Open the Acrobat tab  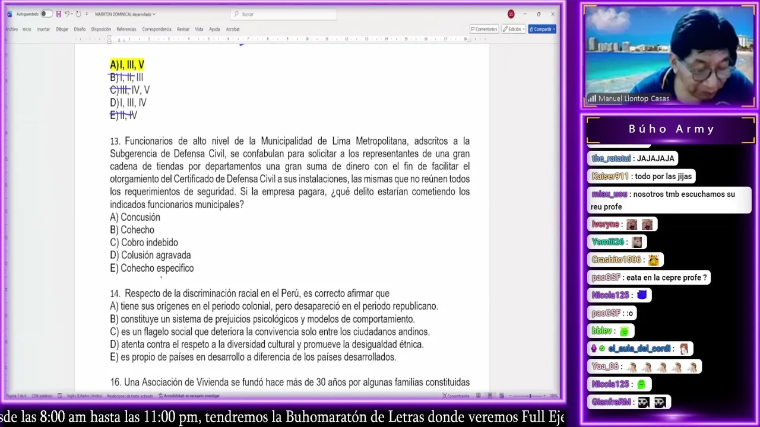[x=233, y=29]
